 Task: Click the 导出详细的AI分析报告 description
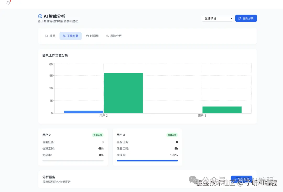pos(57,182)
